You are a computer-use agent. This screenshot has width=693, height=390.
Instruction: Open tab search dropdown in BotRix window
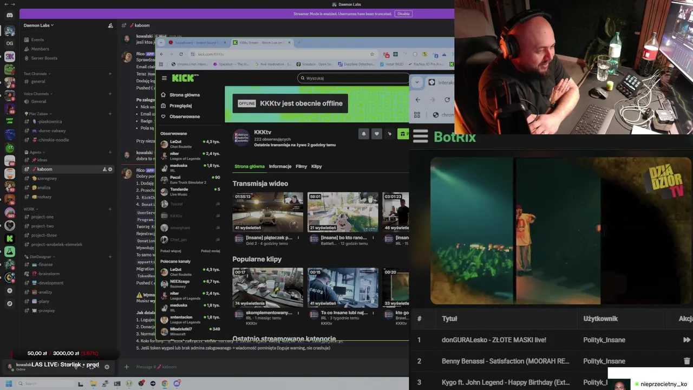[x=417, y=82]
